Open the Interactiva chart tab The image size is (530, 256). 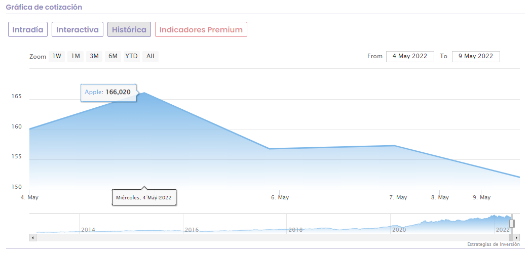[78, 29]
